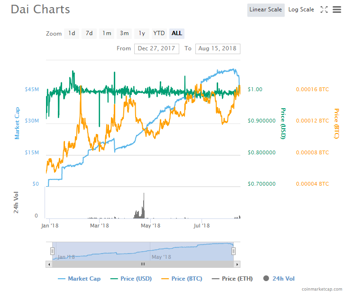
Task: Click the Price (BTC) axis title
Action: pyautogui.click(x=337, y=123)
